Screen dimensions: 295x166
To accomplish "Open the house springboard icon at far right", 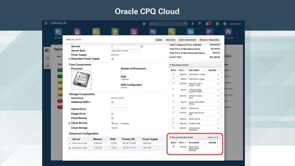I will tap(228, 32).
